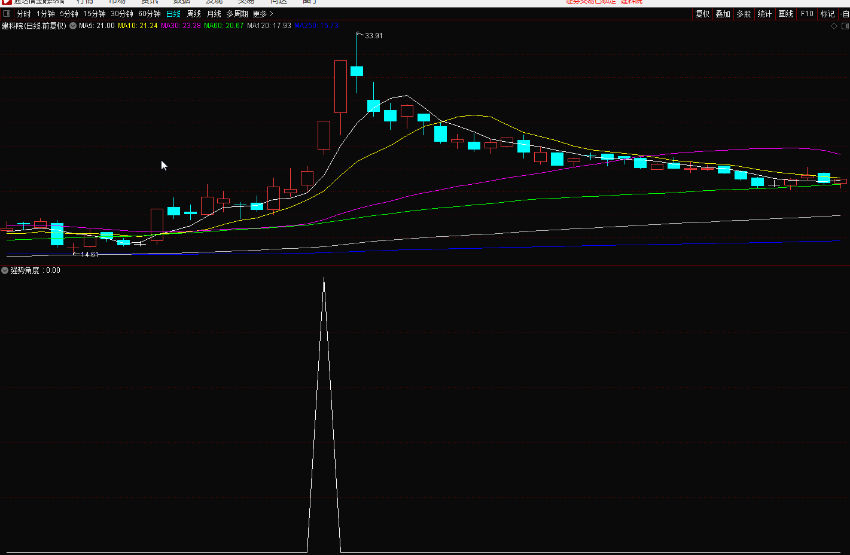Image resolution: width=850 pixels, height=555 pixels.
Task: Switch to the 分时 chart tab
Action: [23, 14]
